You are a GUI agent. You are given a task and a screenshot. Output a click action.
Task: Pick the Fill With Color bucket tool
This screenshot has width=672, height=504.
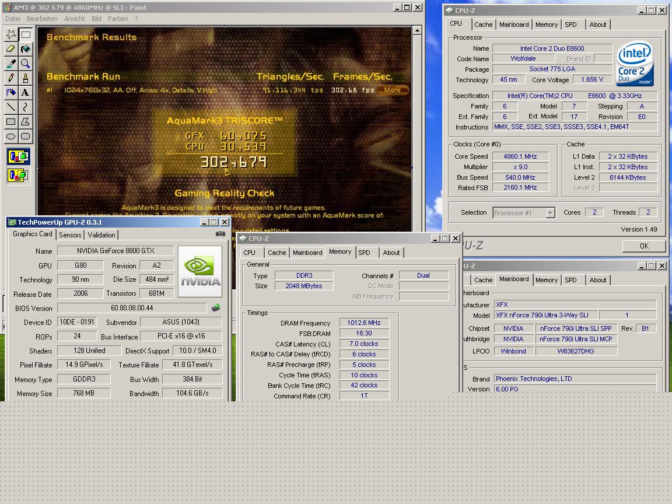tap(26, 49)
